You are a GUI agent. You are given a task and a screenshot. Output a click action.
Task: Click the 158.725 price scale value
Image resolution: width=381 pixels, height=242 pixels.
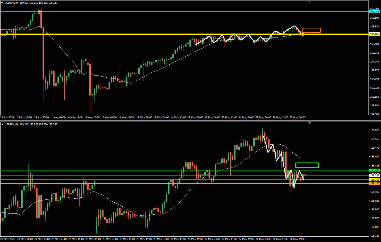(375, 236)
